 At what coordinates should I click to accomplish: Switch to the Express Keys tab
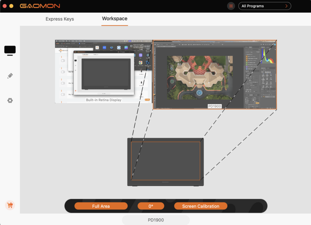60,19
